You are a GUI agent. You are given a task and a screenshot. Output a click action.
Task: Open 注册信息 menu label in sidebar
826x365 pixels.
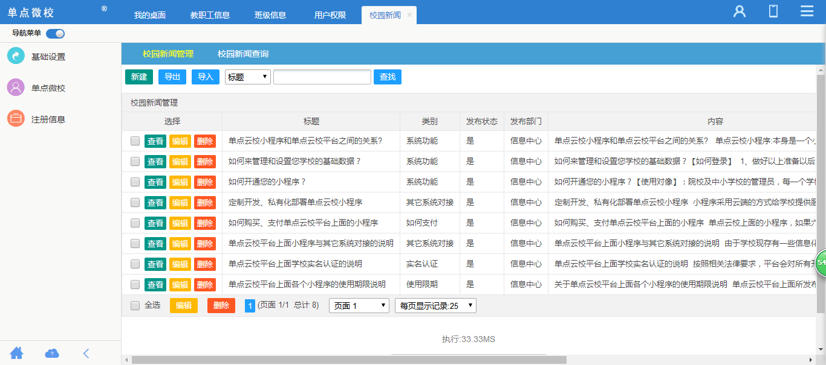(x=48, y=119)
